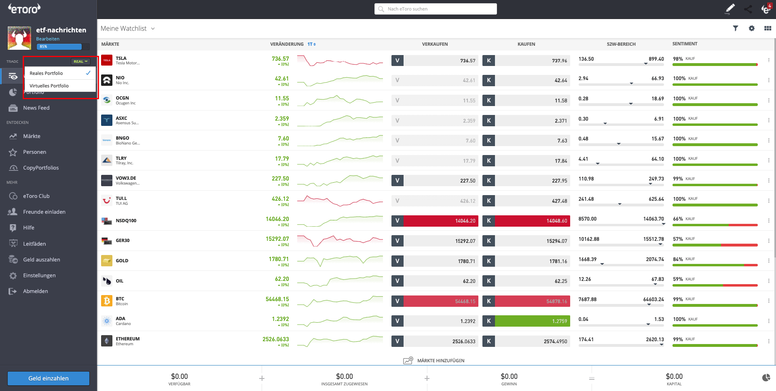Click the Ethereum logo icon
776x391 pixels.
(107, 341)
